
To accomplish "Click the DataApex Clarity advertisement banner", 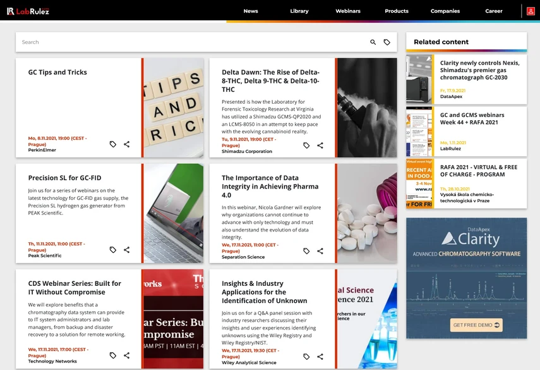I will point(466,278).
